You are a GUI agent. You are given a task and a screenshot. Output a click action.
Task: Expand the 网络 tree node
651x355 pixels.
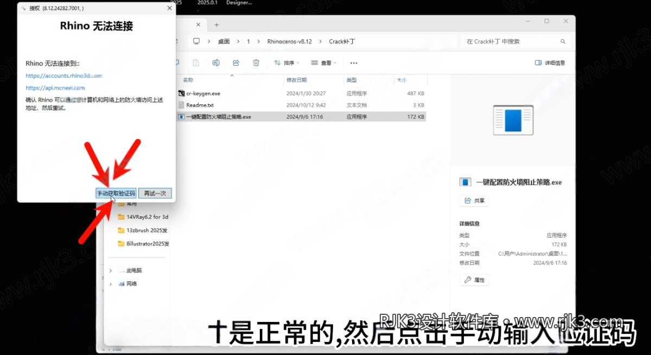111,283
